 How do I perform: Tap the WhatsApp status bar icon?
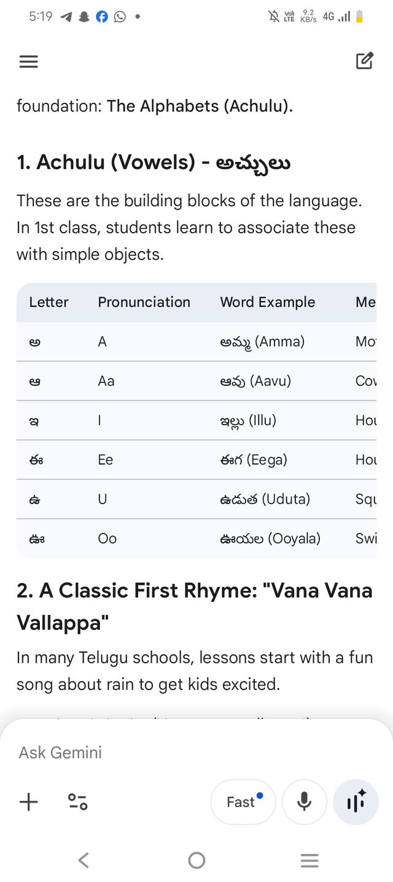pos(120,17)
